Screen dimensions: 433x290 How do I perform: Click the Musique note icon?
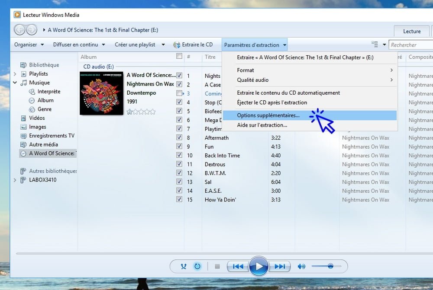click(24, 83)
